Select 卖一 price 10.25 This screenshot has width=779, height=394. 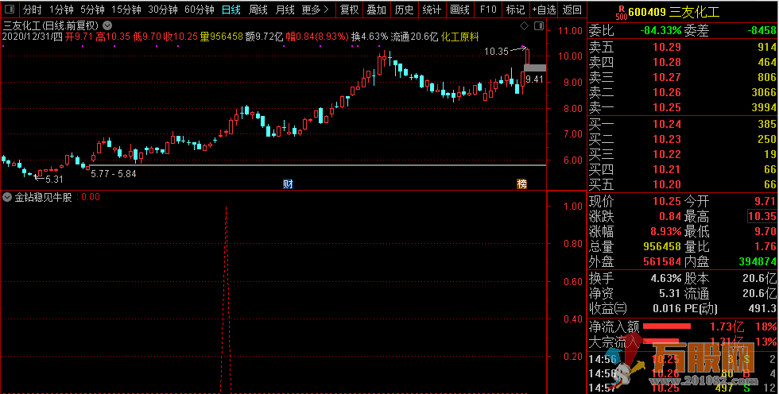pos(667,106)
